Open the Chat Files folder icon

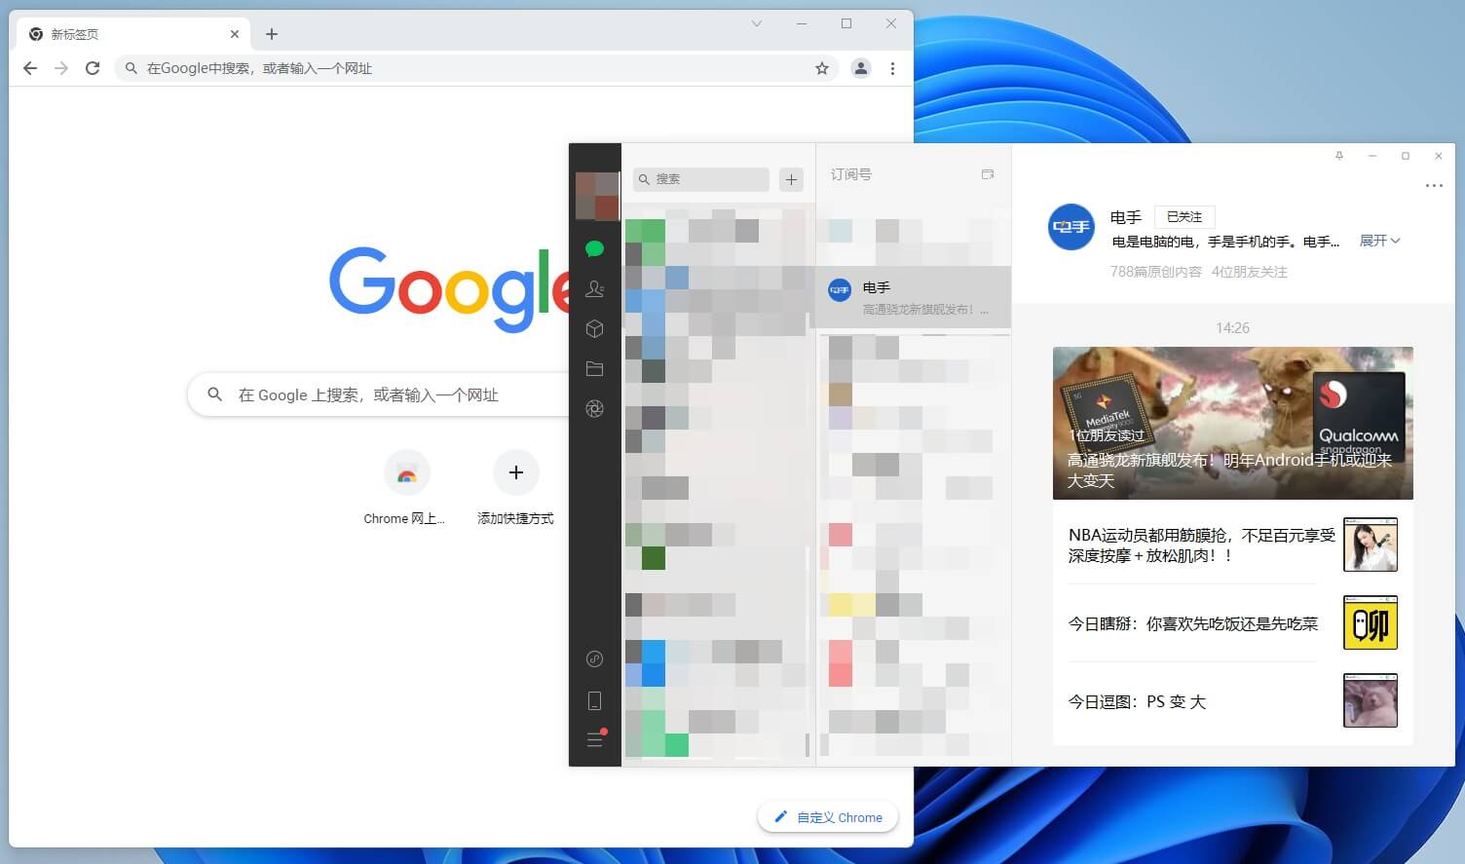pos(595,368)
